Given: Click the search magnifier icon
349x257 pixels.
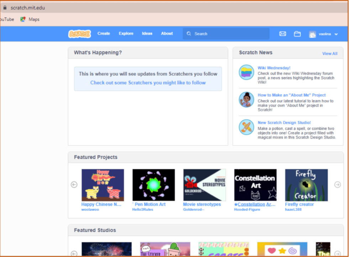Looking at the screenshot, I should (x=189, y=33).
